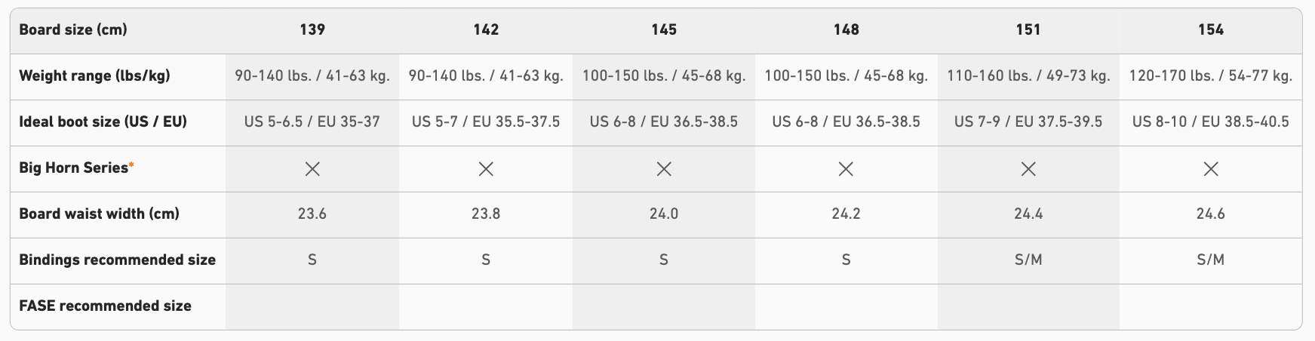
Task: Click the Board size (cm) header label
Action: coord(72,30)
